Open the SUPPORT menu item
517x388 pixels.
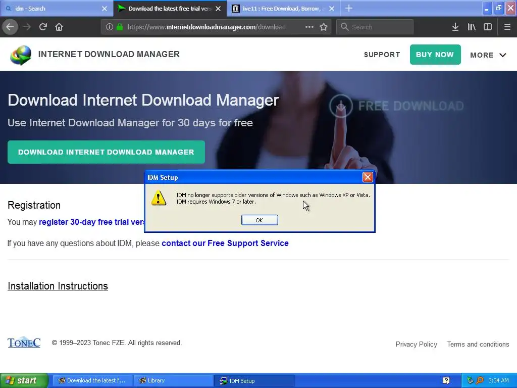[x=382, y=55]
